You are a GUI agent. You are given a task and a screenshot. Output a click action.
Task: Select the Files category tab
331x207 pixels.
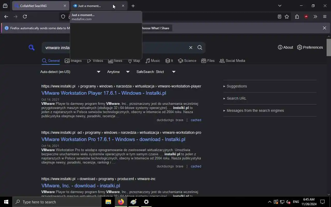point(208,61)
